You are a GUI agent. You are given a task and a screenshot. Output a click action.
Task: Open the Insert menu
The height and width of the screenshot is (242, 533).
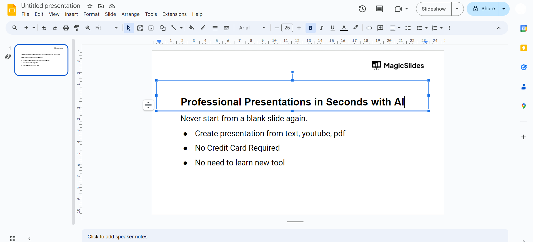[x=71, y=14]
